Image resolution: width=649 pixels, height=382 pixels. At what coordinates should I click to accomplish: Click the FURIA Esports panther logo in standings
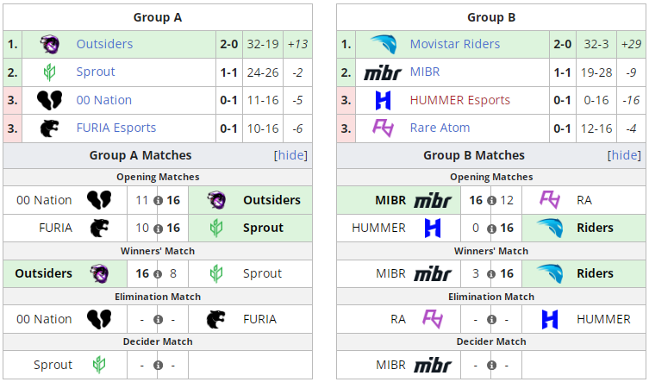point(49,128)
